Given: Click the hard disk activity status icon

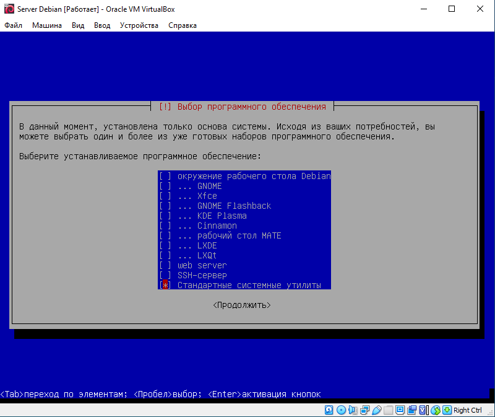Looking at the screenshot, I should [x=328, y=410].
